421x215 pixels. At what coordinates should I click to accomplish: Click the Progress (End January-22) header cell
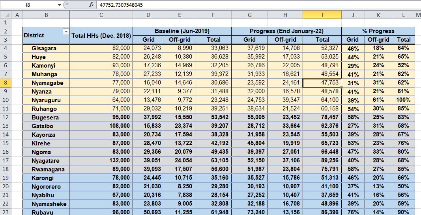click(286, 31)
